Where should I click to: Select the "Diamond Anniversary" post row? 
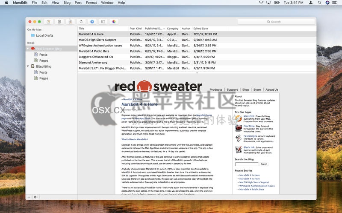(x=197, y=62)
